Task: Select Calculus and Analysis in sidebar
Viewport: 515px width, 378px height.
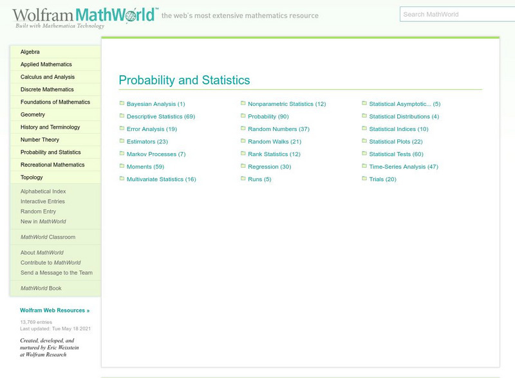Action: tap(55, 76)
